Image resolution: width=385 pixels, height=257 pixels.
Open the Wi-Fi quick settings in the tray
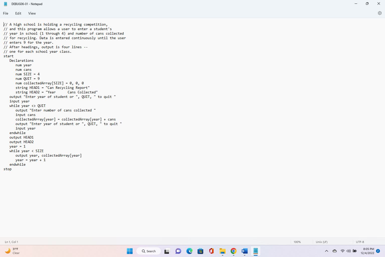(x=343, y=251)
